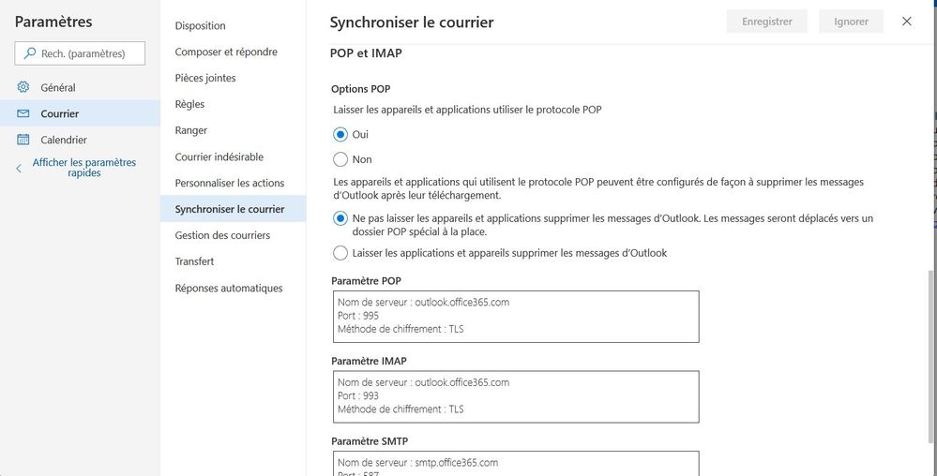Select the Non radio button
Viewport: 937px width, 476px height.
pos(340,159)
